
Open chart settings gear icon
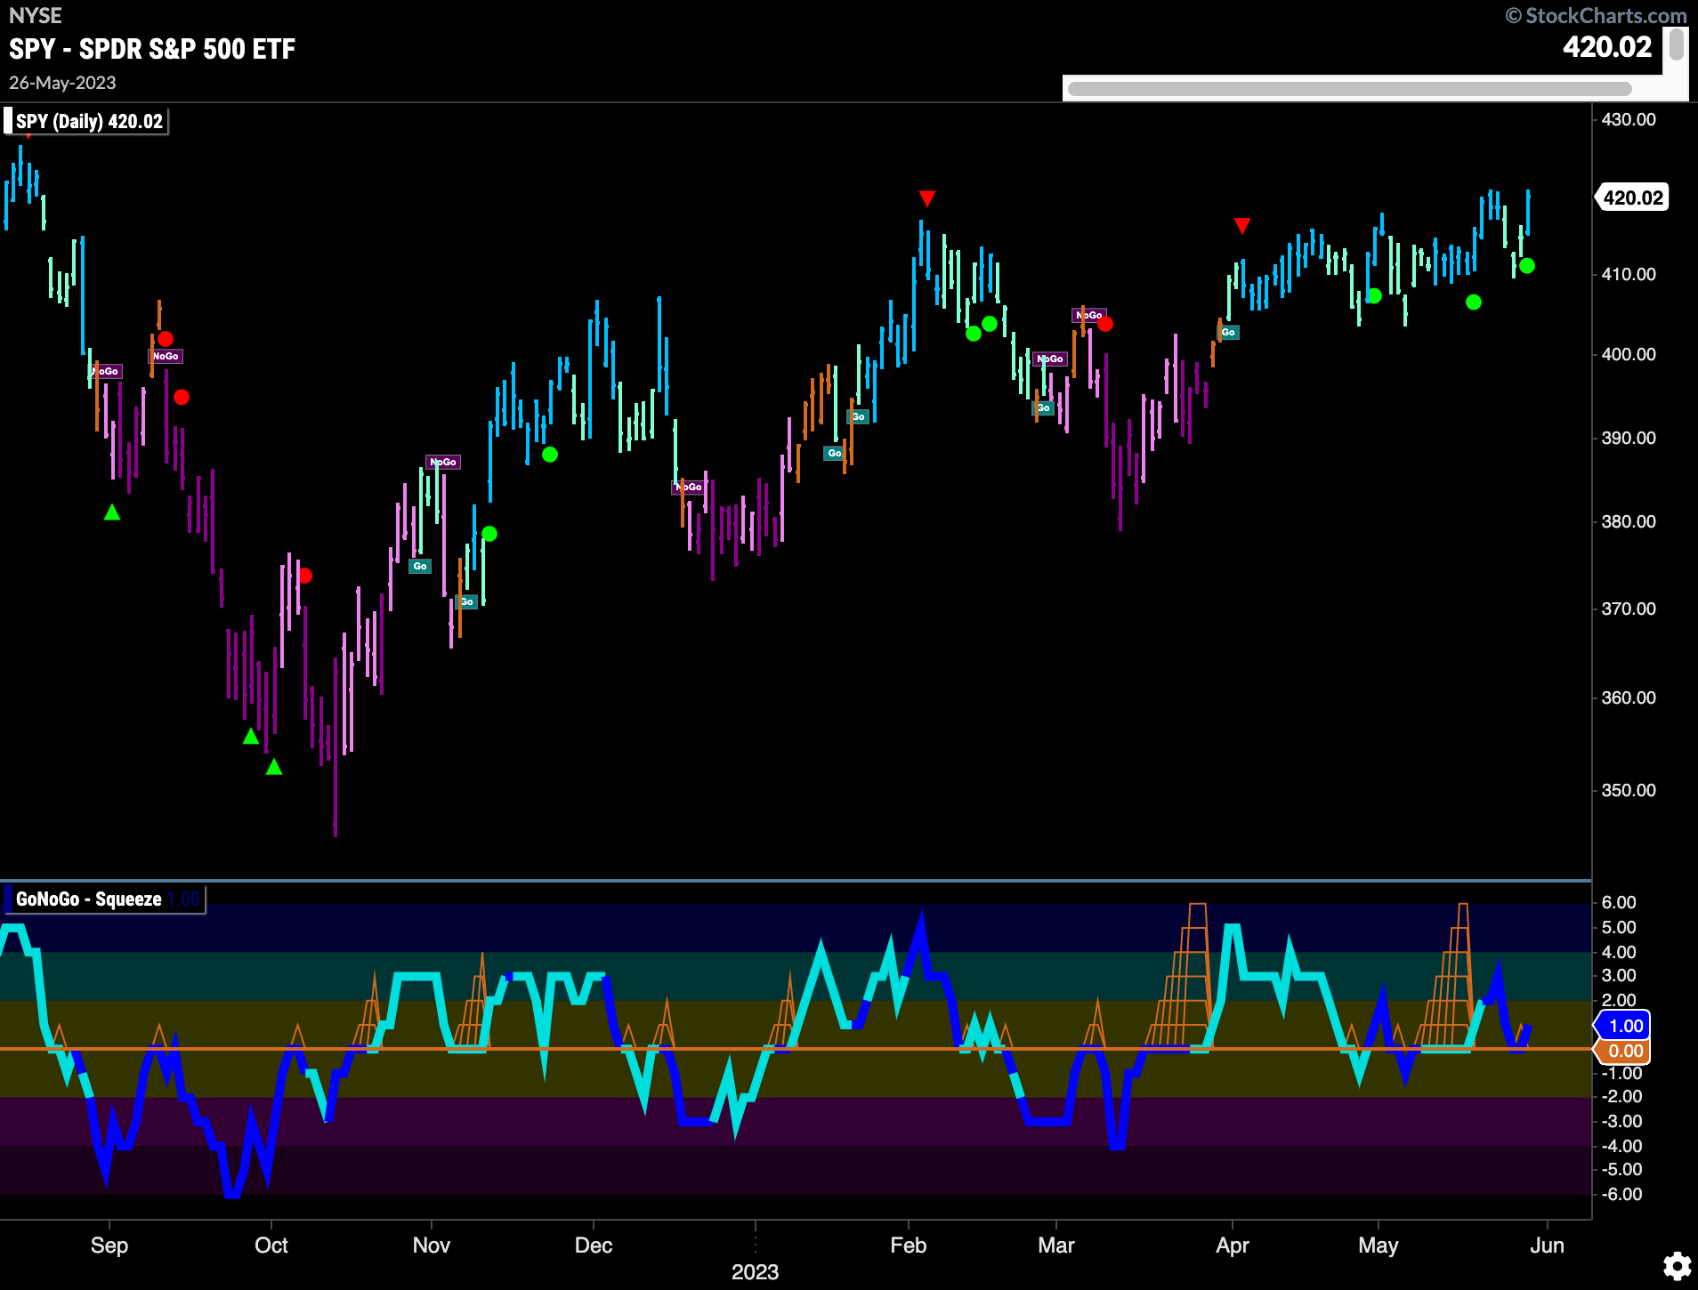[1677, 1265]
